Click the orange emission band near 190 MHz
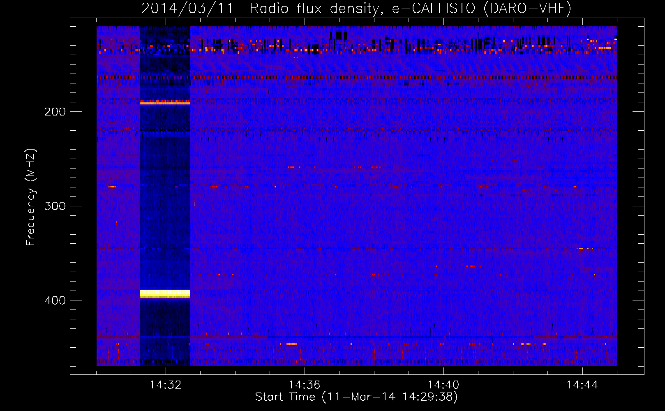 tap(165, 103)
